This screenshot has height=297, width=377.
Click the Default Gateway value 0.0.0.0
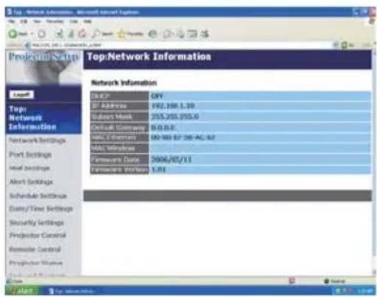click(x=163, y=127)
